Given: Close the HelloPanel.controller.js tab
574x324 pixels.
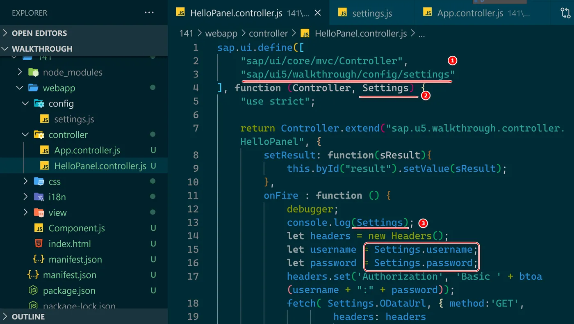Looking at the screenshot, I should [x=317, y=13].
